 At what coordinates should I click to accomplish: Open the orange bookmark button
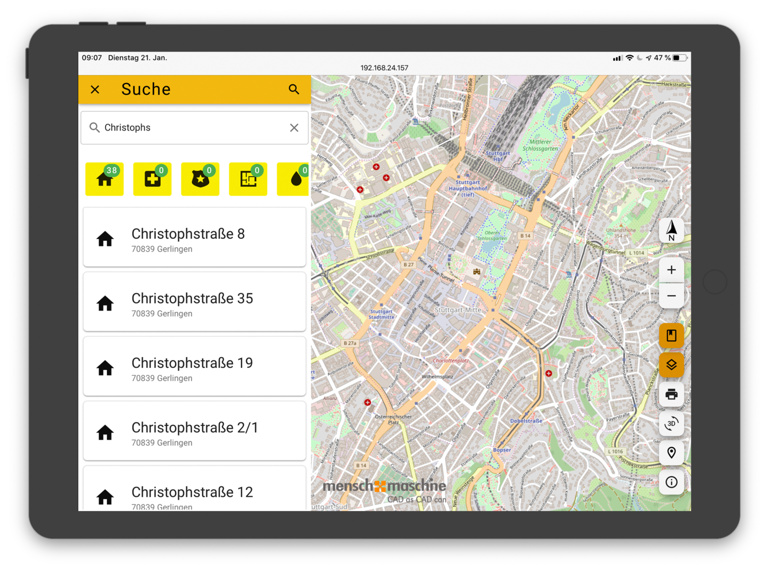point(671,335)
